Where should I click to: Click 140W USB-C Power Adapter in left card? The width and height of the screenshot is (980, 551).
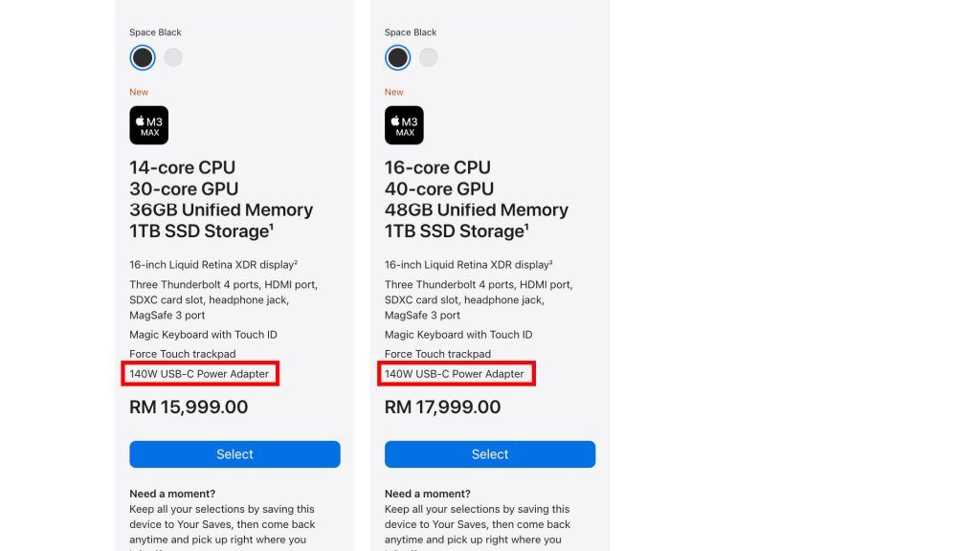click(199, 374)
